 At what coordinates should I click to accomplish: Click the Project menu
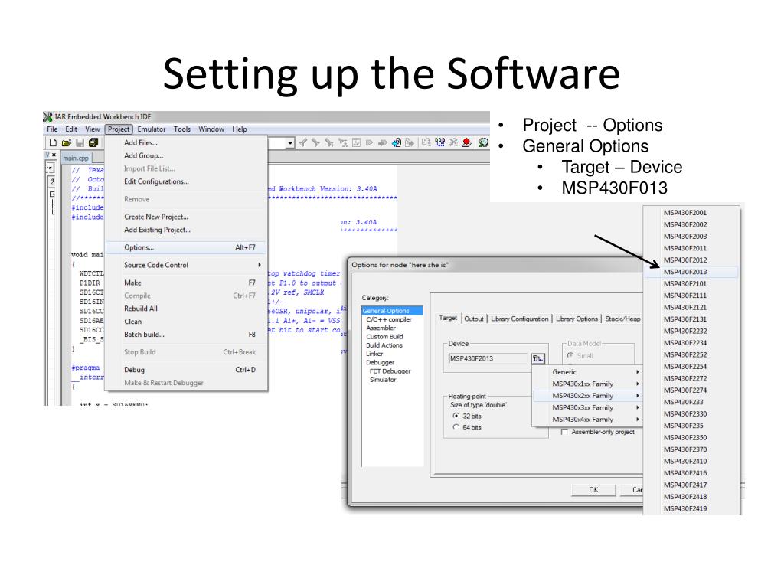click(x=119, y=129)
